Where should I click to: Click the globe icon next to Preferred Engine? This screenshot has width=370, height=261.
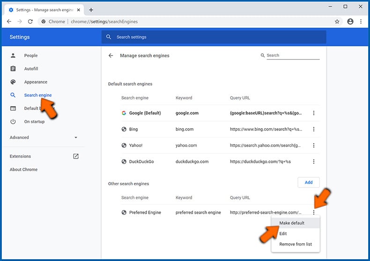tap(124, 212)
